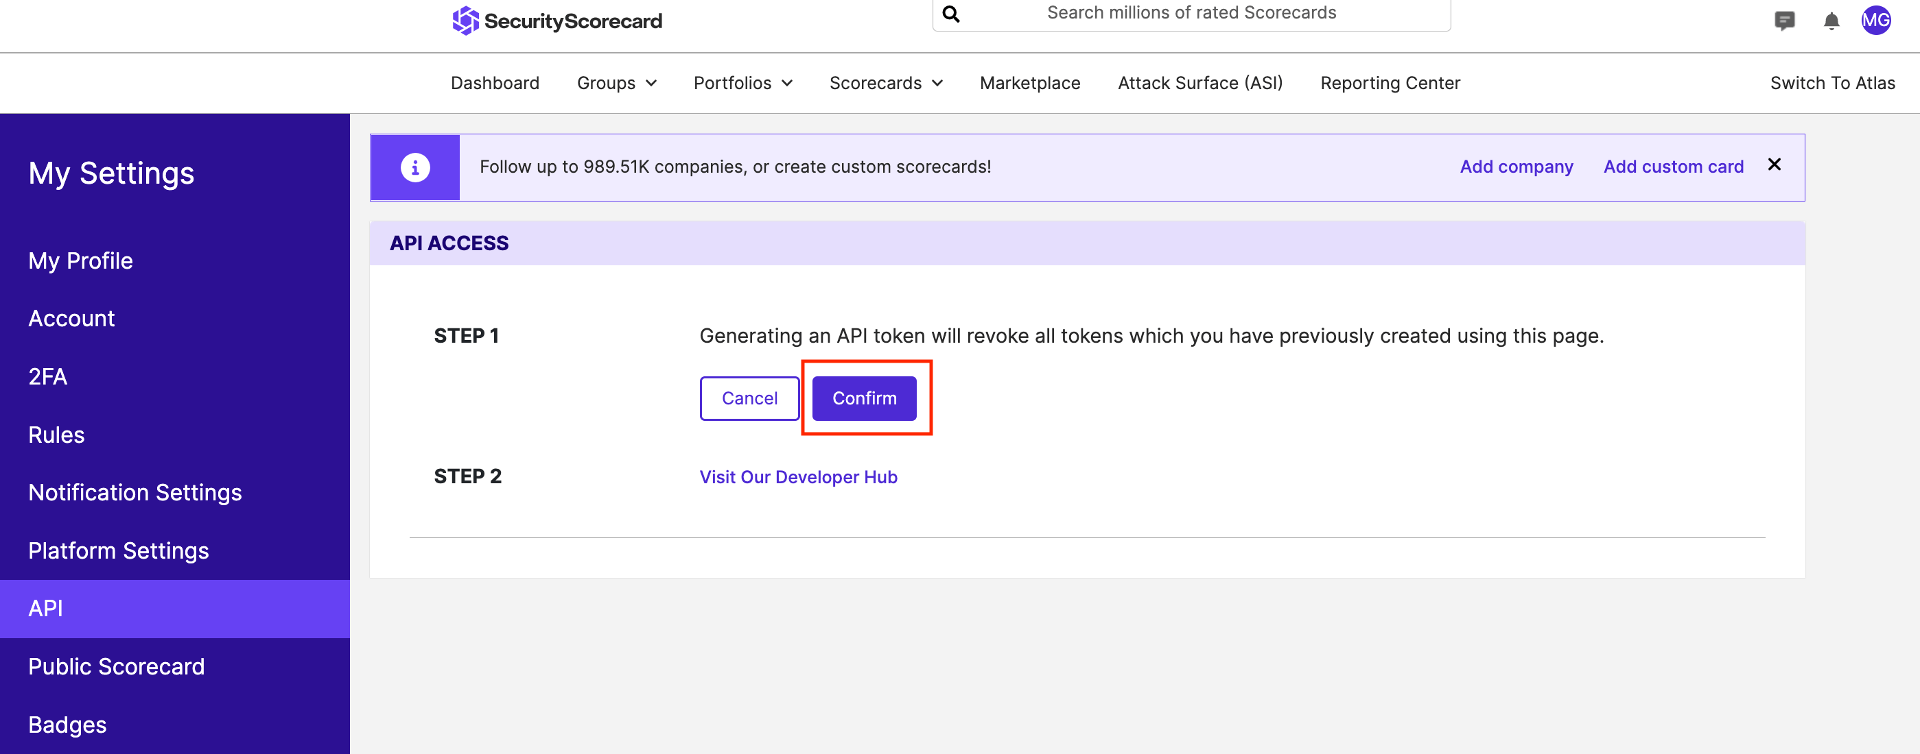
Task: Click Add custom card
Action: coord(1673,166)
